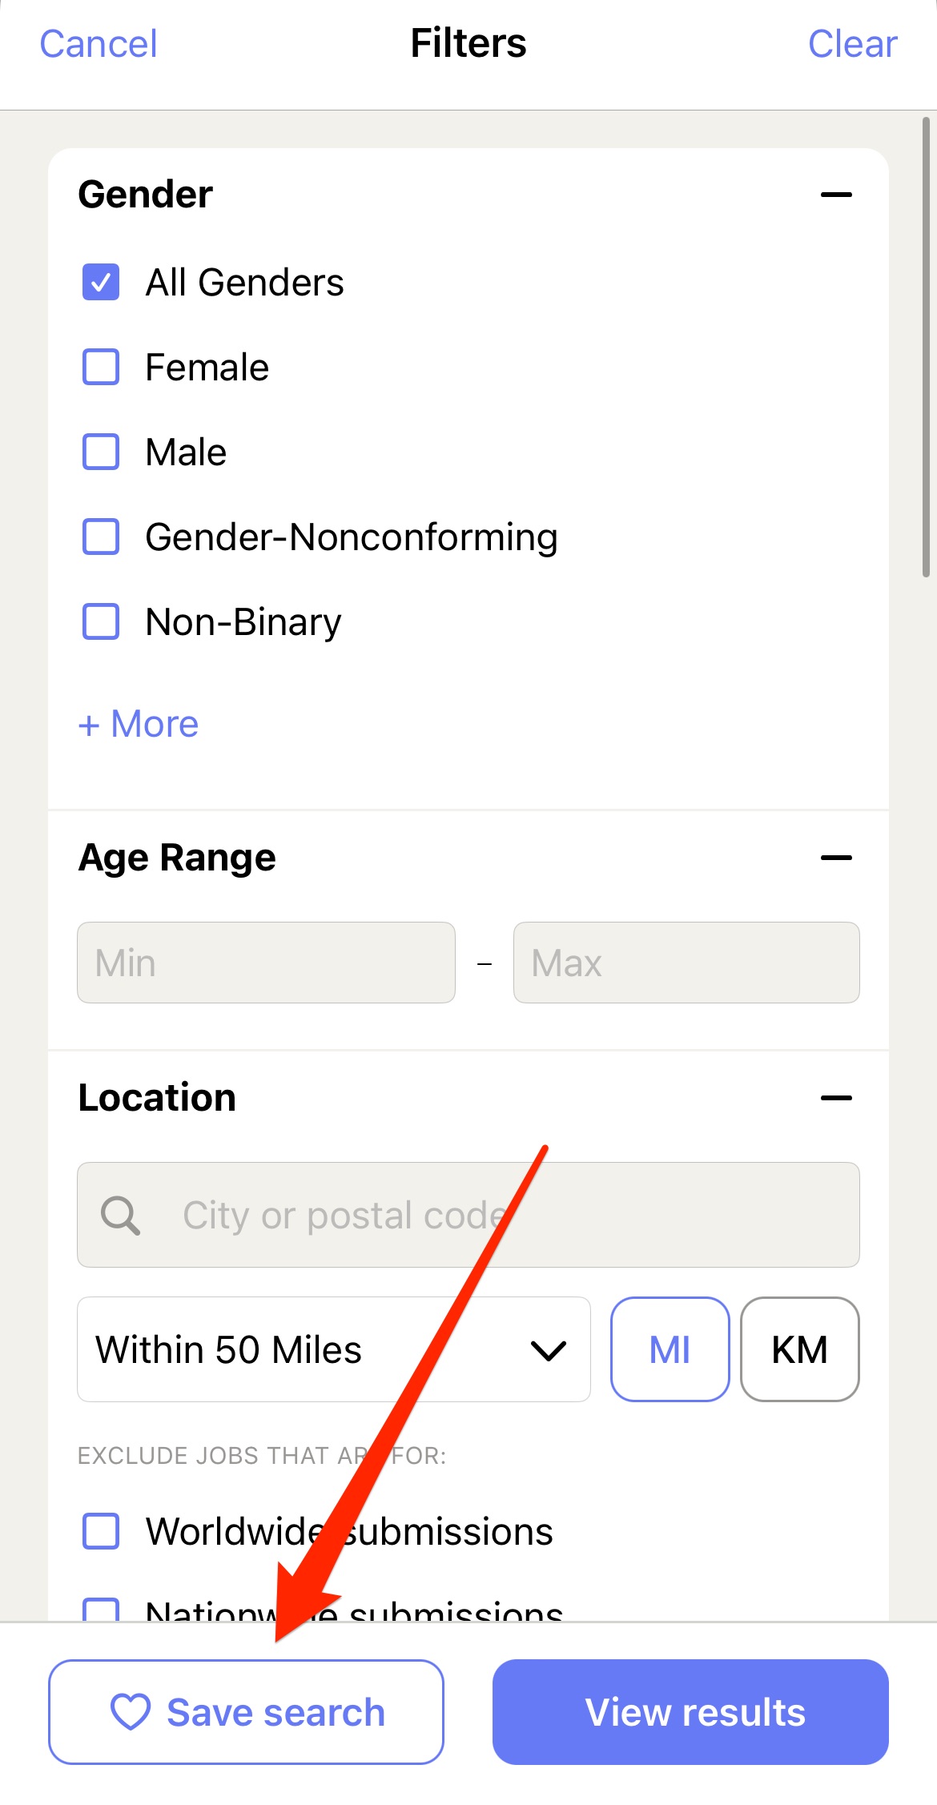Select the MI distance unit
937x1805 pixels.
670,1349
